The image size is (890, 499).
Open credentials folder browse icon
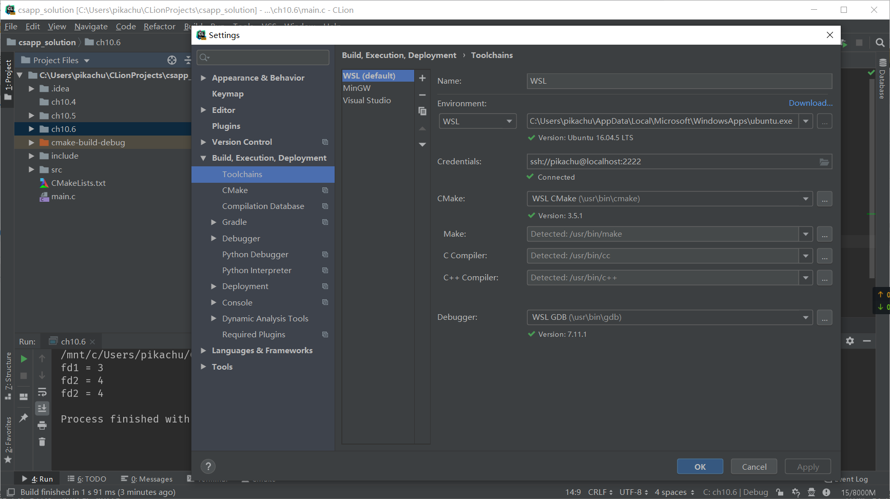click(824, 162)
